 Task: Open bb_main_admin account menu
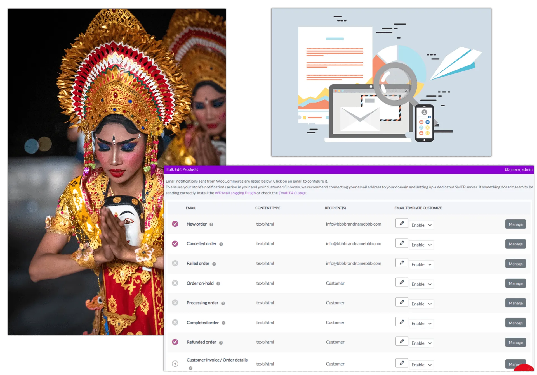pyautogui.click(x=518, y=169)
